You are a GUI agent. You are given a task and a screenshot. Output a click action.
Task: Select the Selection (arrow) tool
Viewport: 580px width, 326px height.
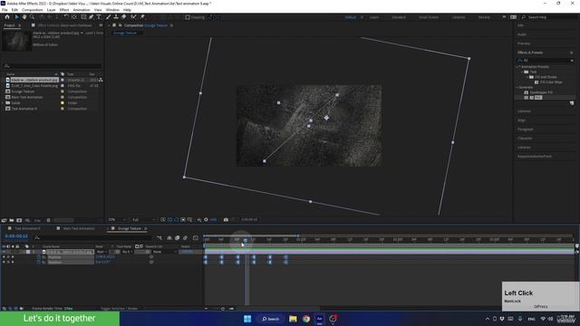coord(16,17)
